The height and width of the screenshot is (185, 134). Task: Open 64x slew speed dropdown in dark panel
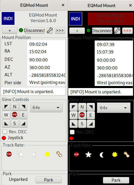tap(114, 108)
